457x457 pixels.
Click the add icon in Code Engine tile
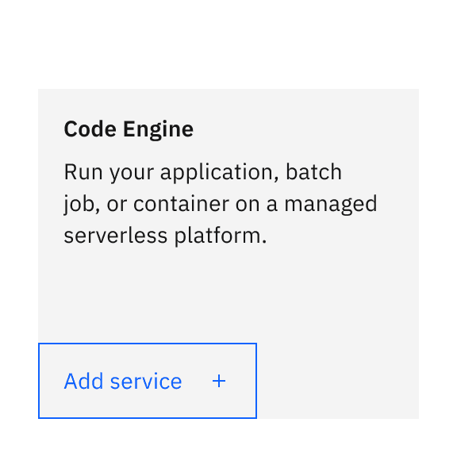click(219, 381)
